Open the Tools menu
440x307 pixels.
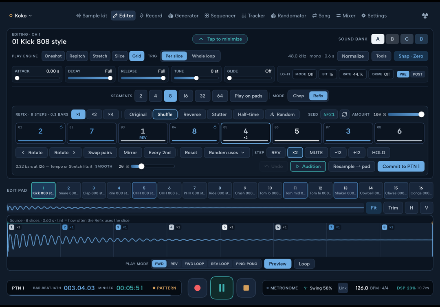pos(381,56)
